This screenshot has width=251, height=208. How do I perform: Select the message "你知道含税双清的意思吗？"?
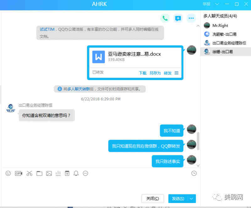[x=46, y=115]
